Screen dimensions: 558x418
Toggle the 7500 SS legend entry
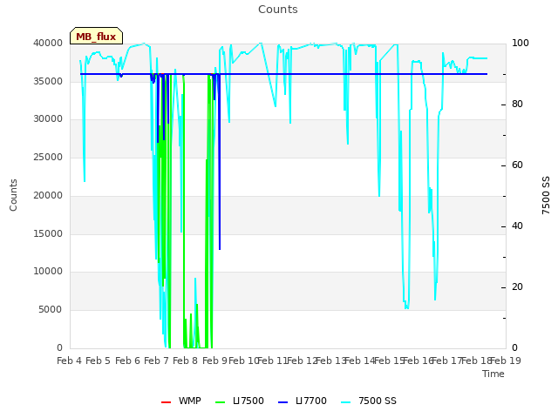coord(369,401)
